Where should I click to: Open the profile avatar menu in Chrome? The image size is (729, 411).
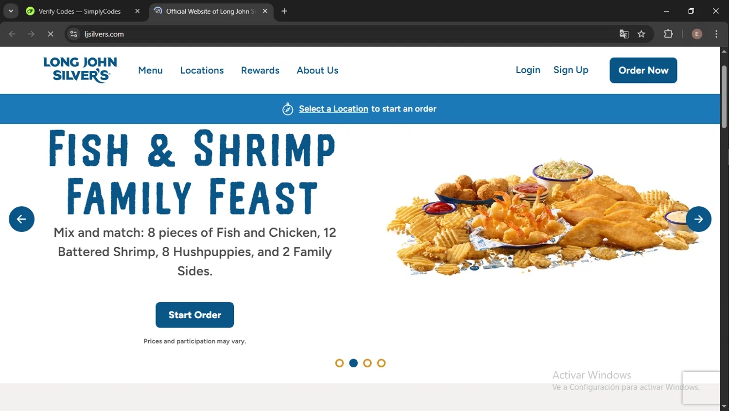click(697, 34)
